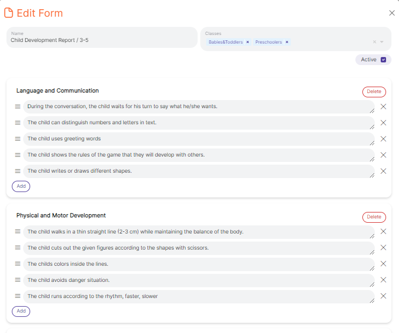Screen dimensions: 399x333
Task: Add item to Physical and Motor Development
Action: 21,311
